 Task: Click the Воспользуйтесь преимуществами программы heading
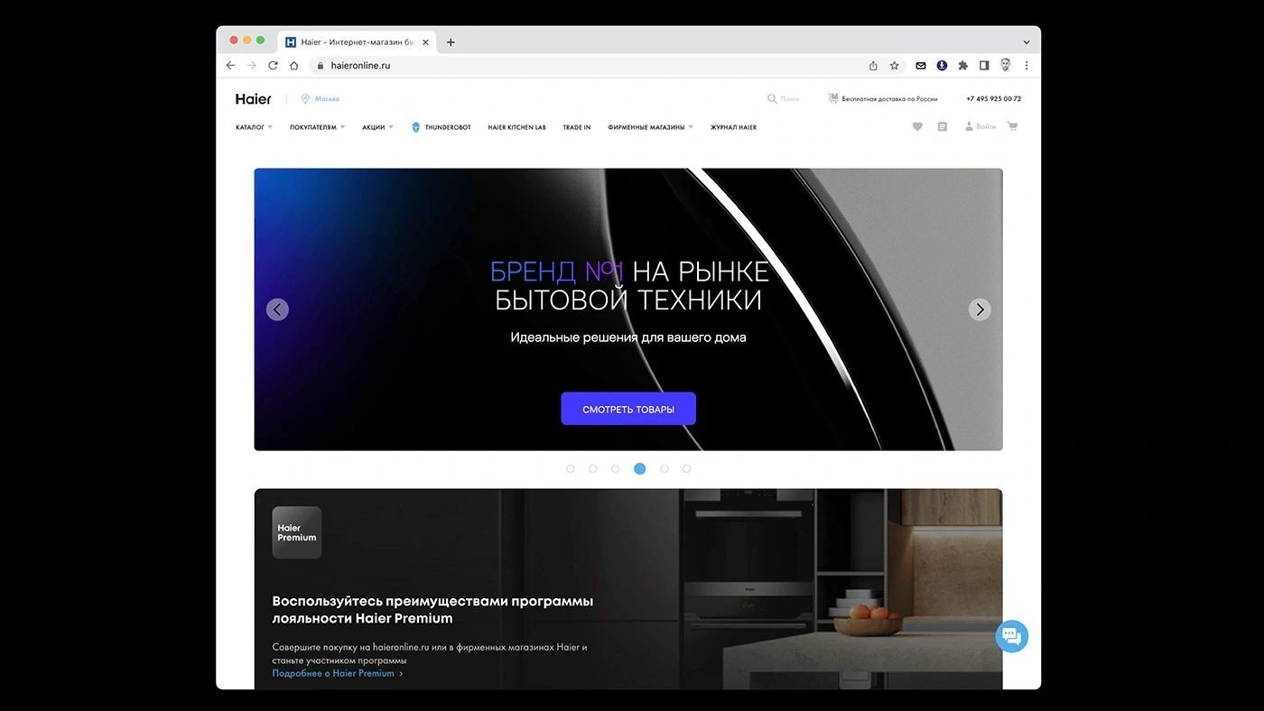tap(432, 610)
